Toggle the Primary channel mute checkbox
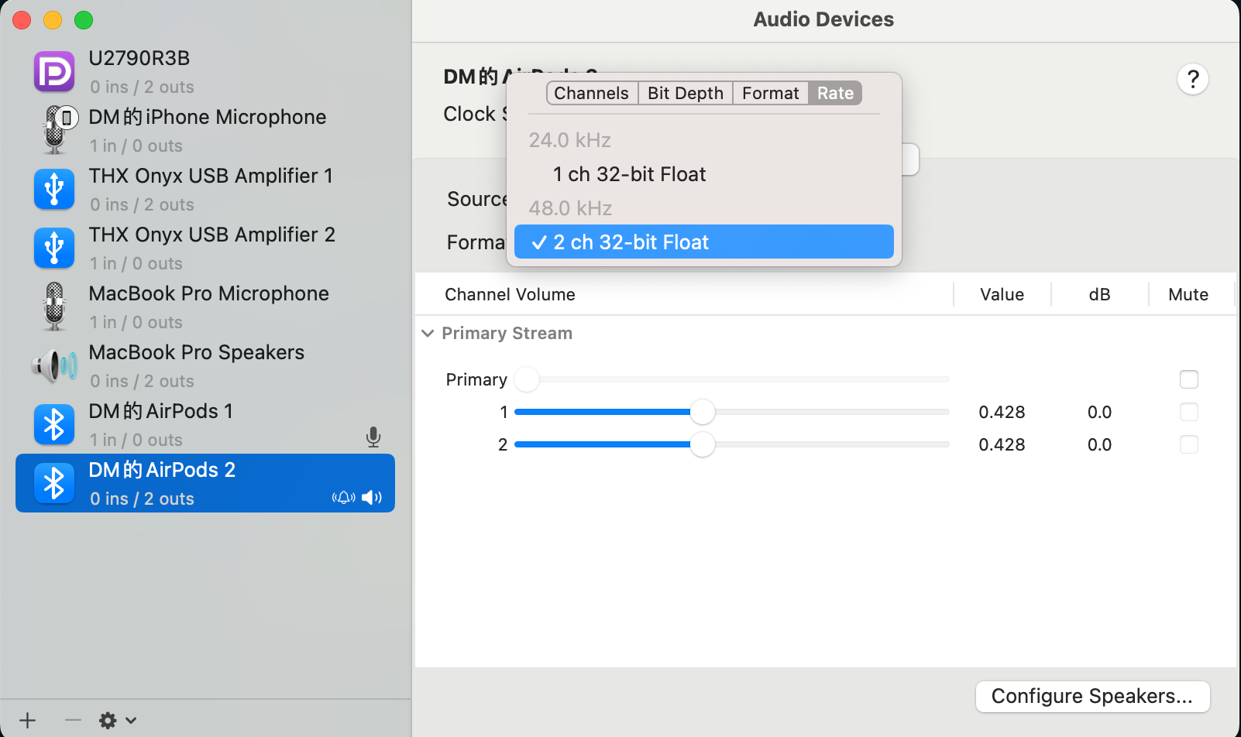The width and height of the screenshot is (1241, 737). (x=1188, y=379)
